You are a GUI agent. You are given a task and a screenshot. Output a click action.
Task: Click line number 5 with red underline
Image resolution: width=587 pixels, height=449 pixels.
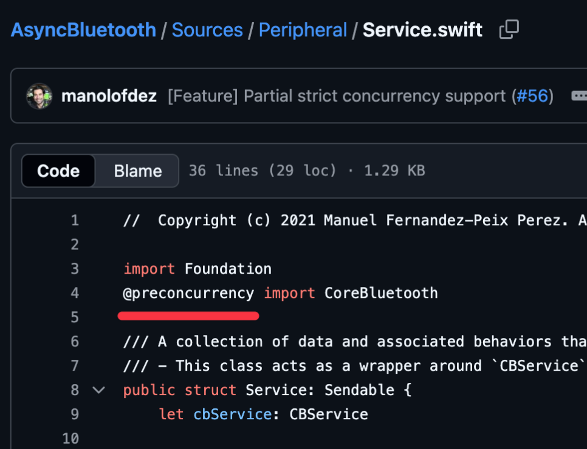[74, 316]
